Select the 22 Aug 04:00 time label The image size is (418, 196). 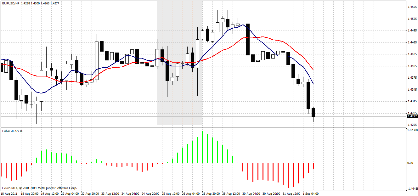[x=70, y=193]
